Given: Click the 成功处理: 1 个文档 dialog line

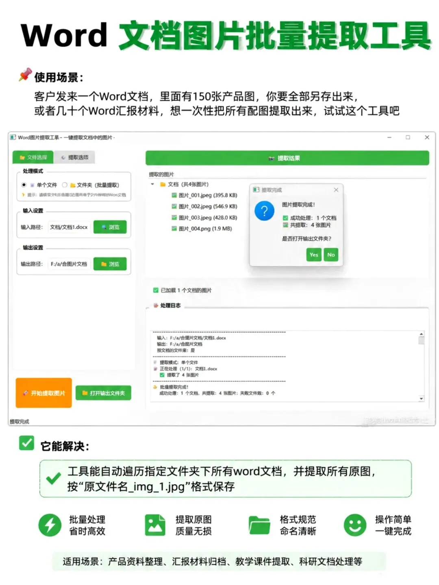Looking at the screenshot, I should [x=313, y=218].
